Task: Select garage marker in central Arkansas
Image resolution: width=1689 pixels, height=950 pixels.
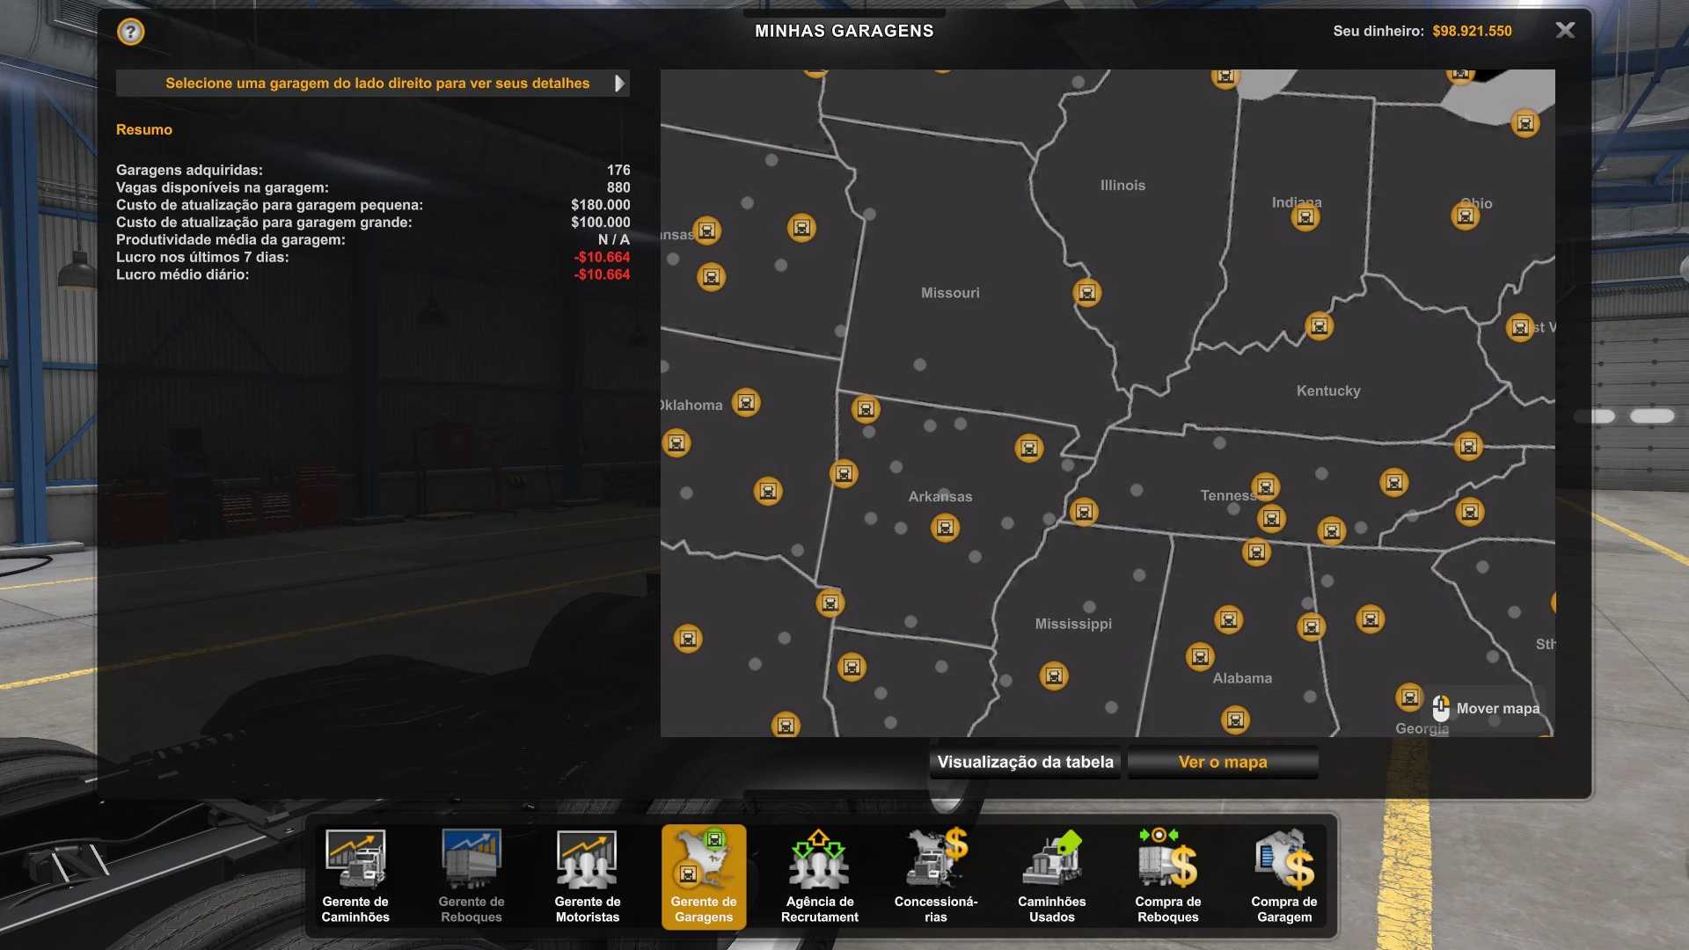Action: 946,528
